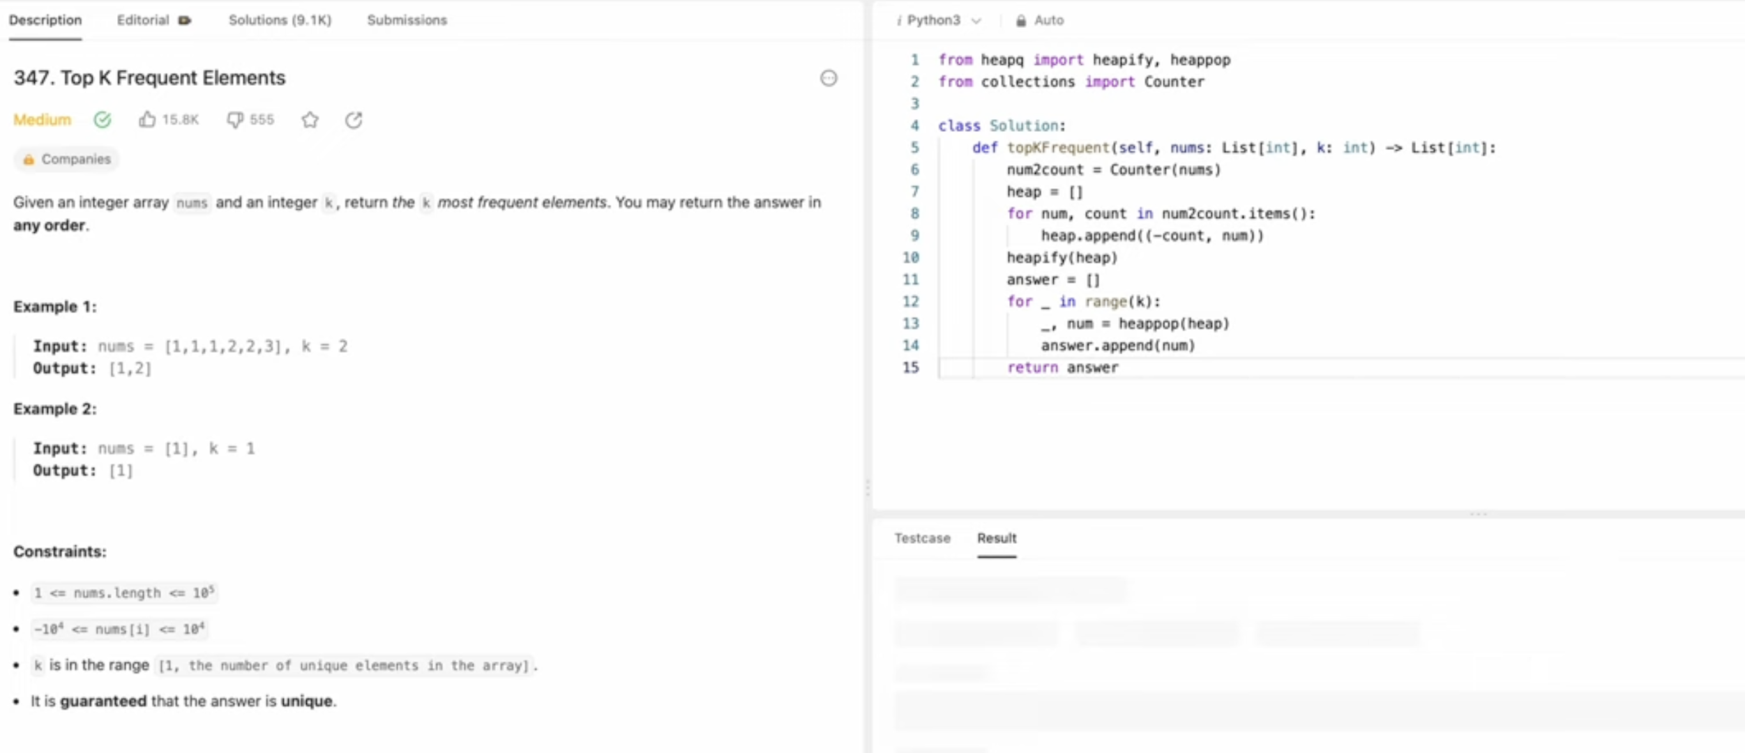
Task: Select the Result tab
Action: point(996,538)
